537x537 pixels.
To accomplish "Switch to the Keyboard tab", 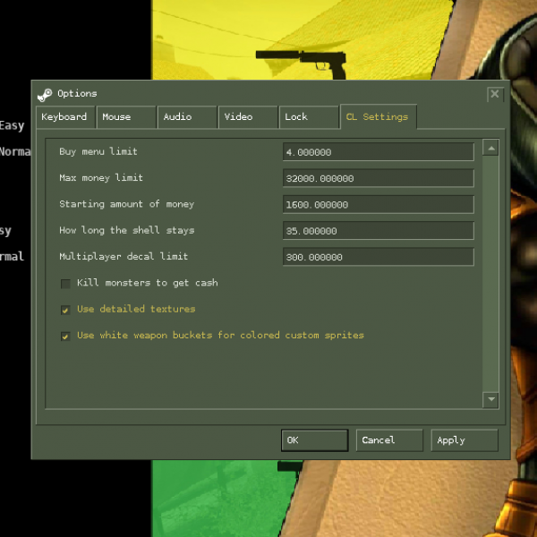I will coord(65,117).
